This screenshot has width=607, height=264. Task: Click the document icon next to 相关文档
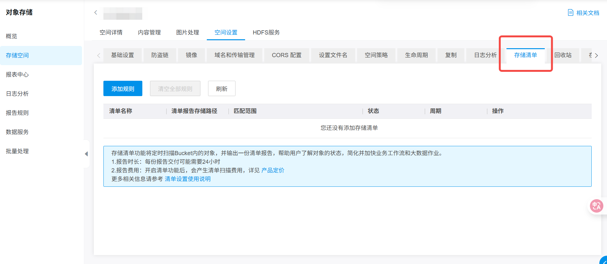(x=570, y=13)
